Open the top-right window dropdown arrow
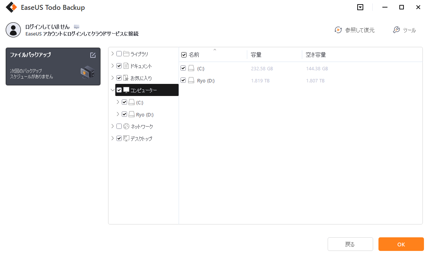The height and width of the screenshot is (260, 427). click(x=360, y=7)
